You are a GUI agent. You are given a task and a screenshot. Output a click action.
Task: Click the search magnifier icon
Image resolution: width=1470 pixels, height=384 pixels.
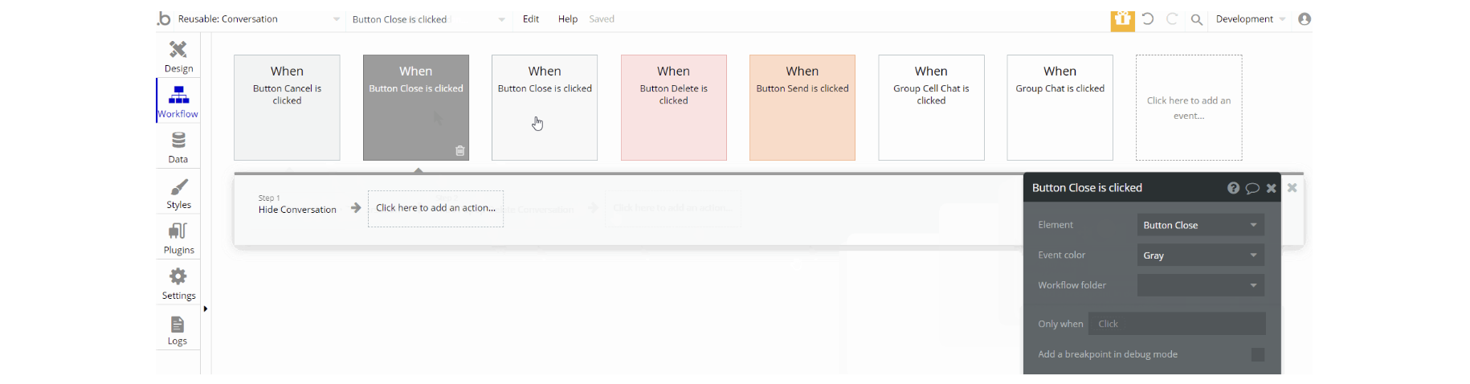click(x=1197, y=19)
